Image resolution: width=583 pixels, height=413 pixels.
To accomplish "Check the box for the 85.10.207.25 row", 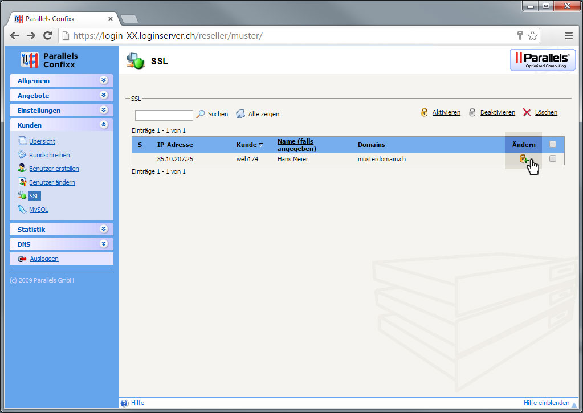I will coord(553,159).
